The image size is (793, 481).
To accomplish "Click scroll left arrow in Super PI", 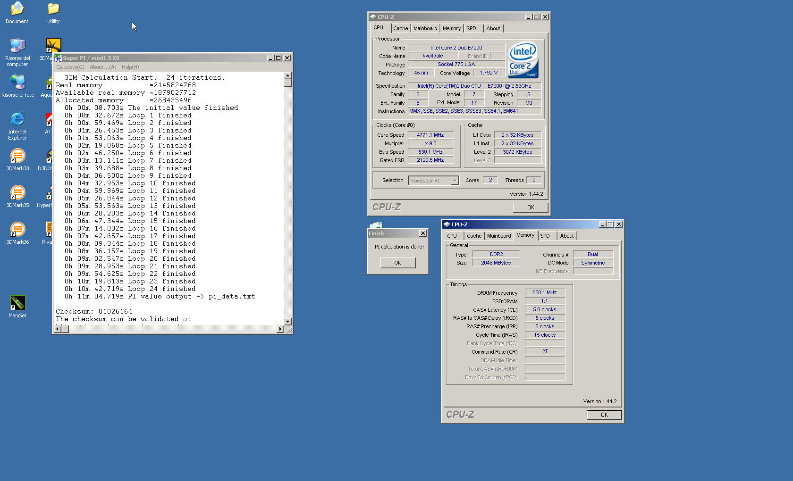I will pos(58,329).
